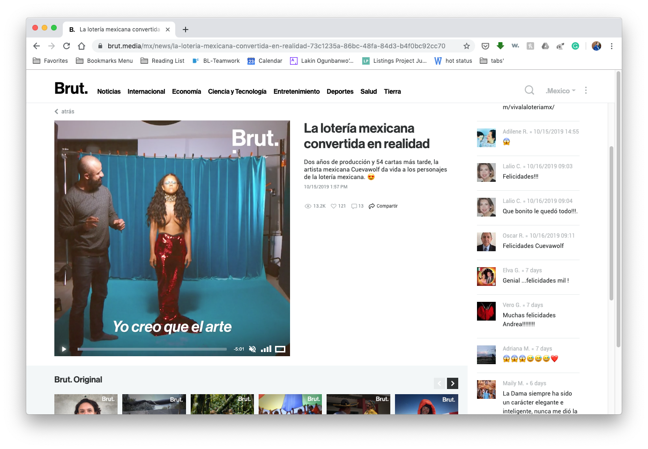Viewport: 648px width, 449px height.
Task: Open the Salud section
Action: [x=369, y=91]
